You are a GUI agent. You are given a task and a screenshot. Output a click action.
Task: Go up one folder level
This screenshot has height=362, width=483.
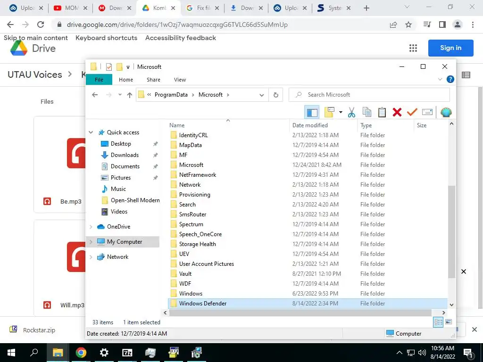click(130, 95)
